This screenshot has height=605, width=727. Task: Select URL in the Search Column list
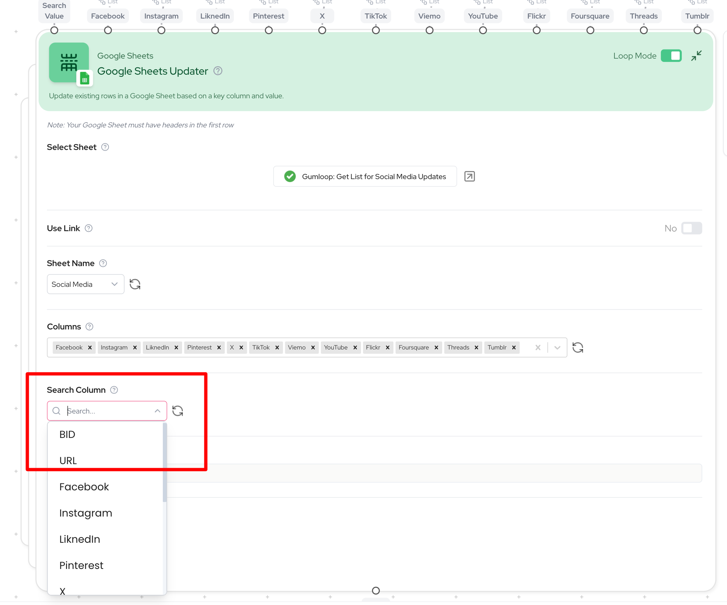[x=105, y=460]
